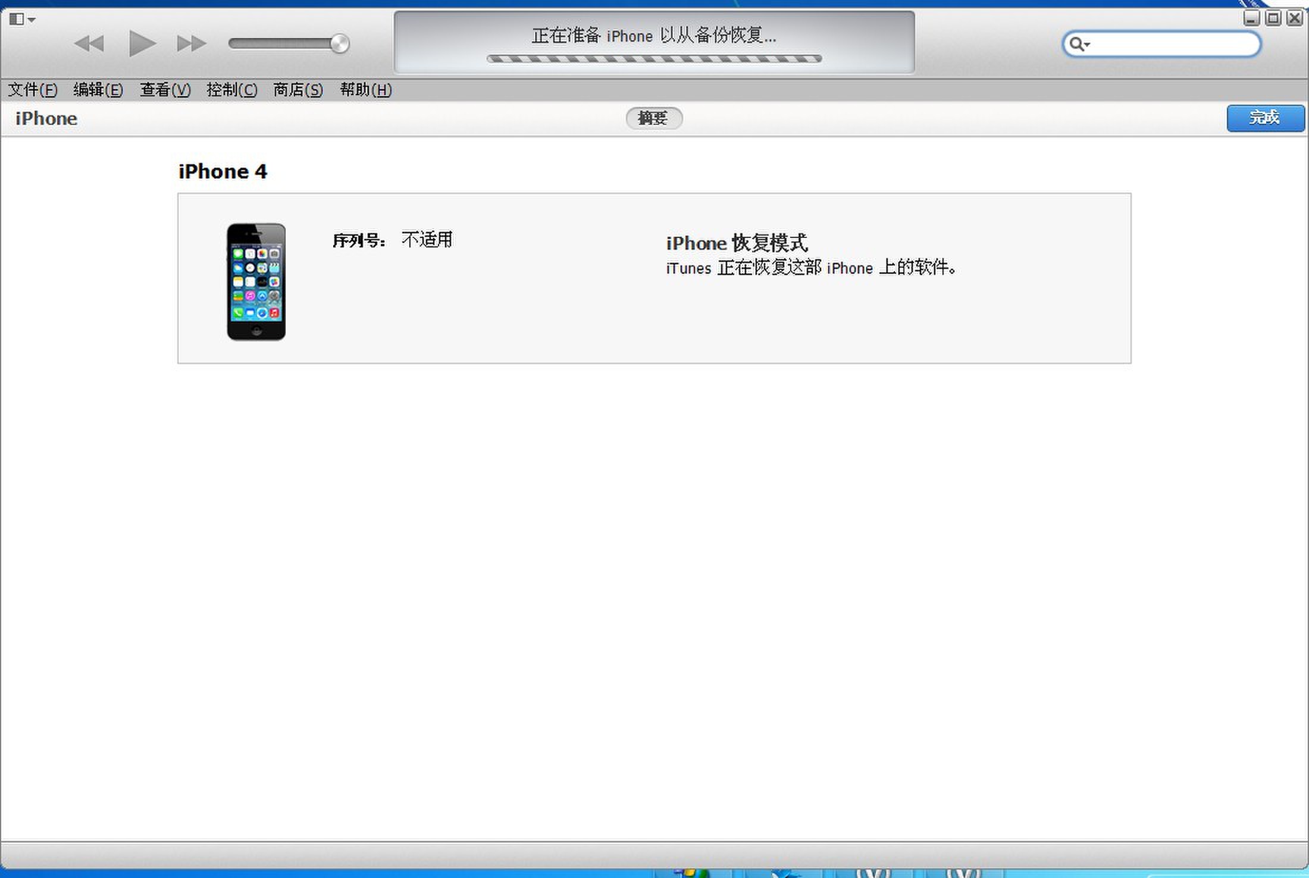The height and width of the screenshot is (878, 1309).
Task: Select the iTunes 正在恢复这部 iPhone 上的软件 text
Action: [x=812, y=268]
